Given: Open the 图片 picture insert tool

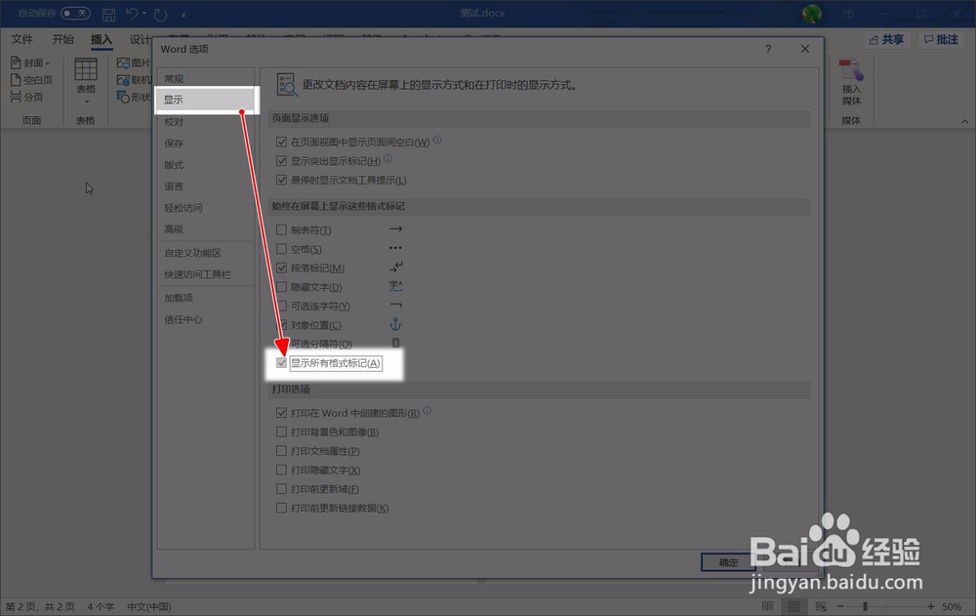Looking at the screenshot, I should click(135, 62).
